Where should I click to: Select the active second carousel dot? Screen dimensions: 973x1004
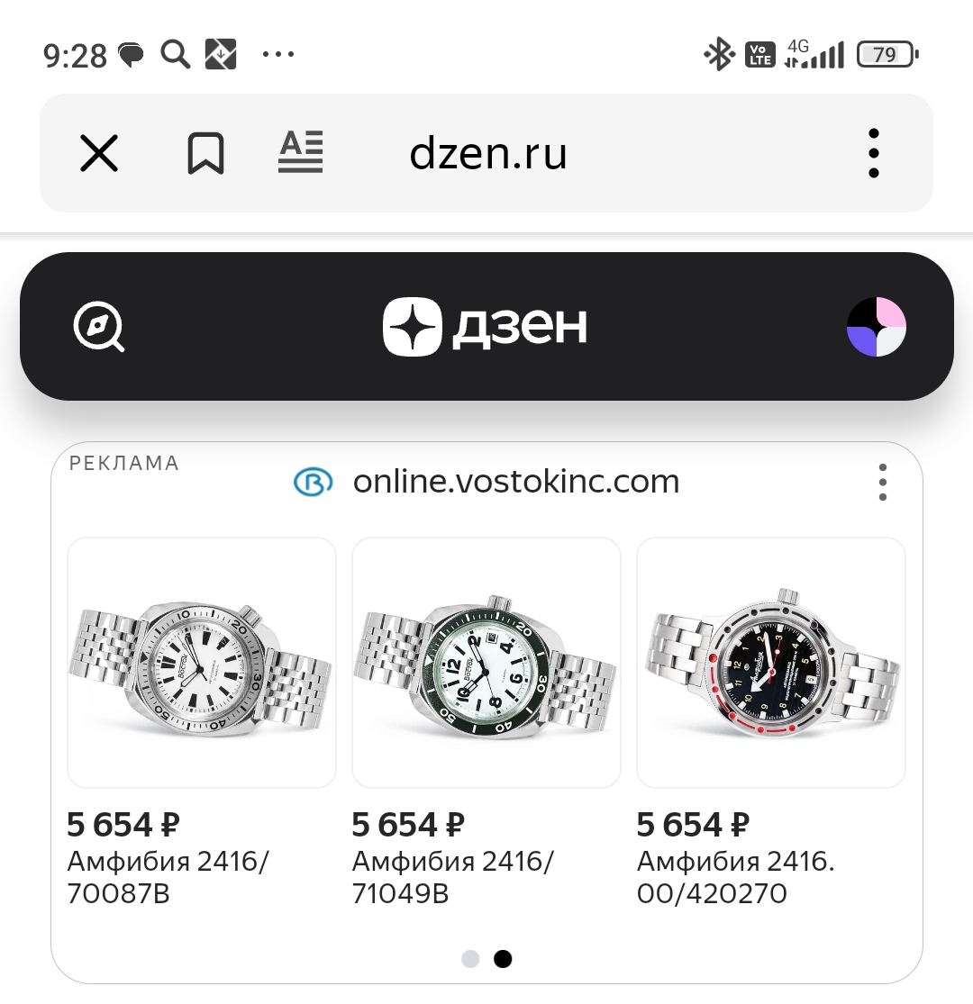click(503, 959)
